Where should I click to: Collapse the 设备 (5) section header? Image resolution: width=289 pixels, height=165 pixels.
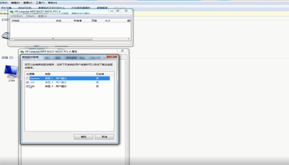coord(7,58)
